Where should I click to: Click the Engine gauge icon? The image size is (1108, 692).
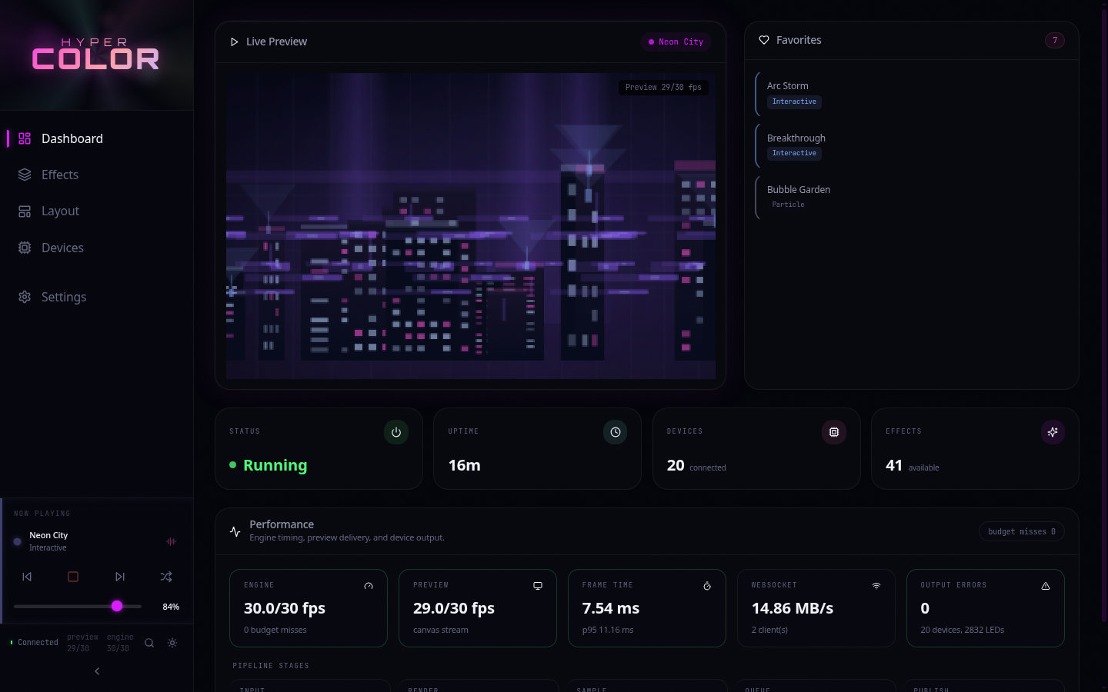369,586
